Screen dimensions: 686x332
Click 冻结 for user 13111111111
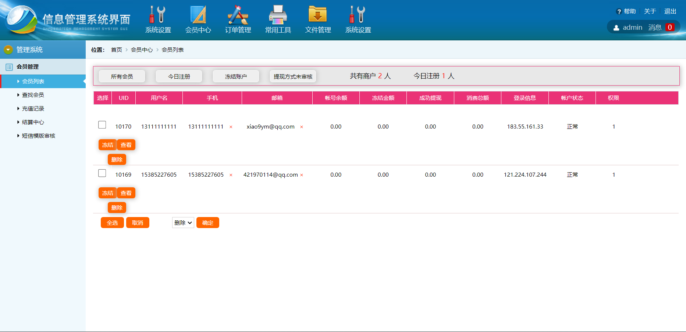[107, 145]
